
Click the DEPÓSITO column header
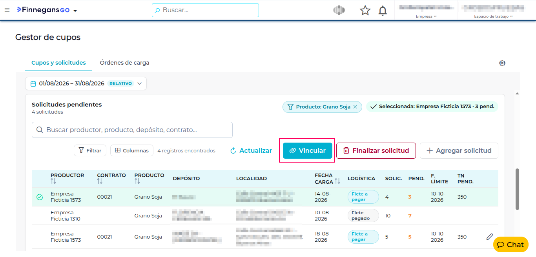[186, 179]
